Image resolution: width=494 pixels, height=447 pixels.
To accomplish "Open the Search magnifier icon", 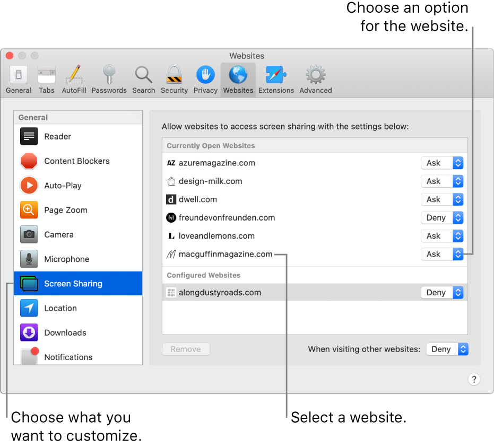I will point(144,75).
